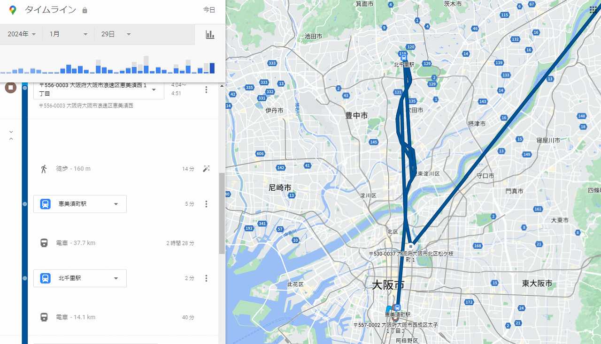Open the 1月 month dropdown
The height and width of the screenshot is (344, 601).
click(x=69, y=34)
